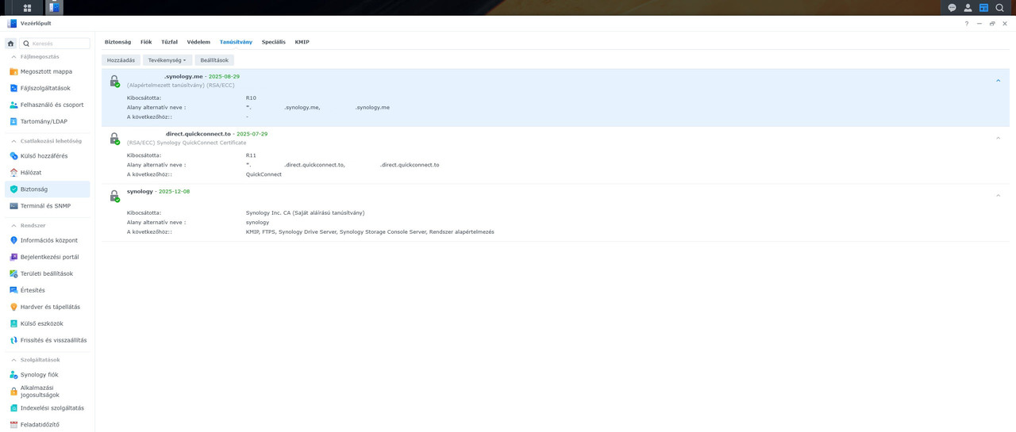Click the Alapértelmezett tanúsítvány description text
Screen dimensions: 1016x432
pyautogui.click(x=166, y=86)
